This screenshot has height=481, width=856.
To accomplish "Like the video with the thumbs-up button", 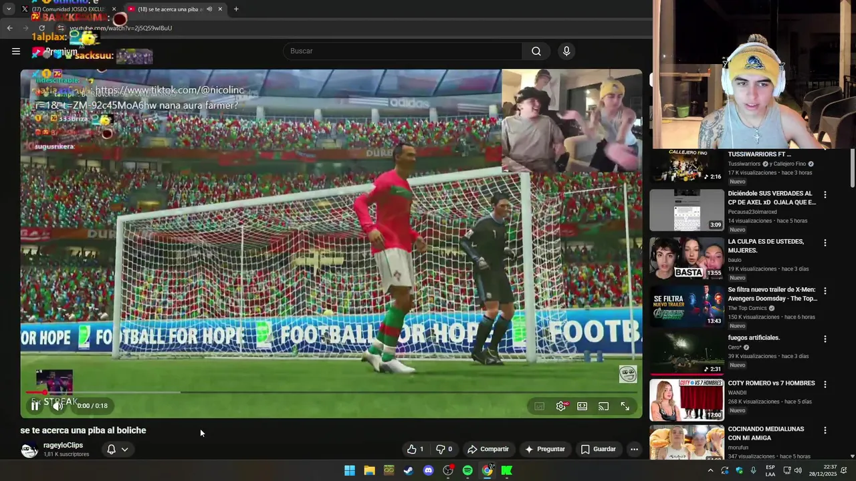I will pyautogui.click(x=415, y=449).
